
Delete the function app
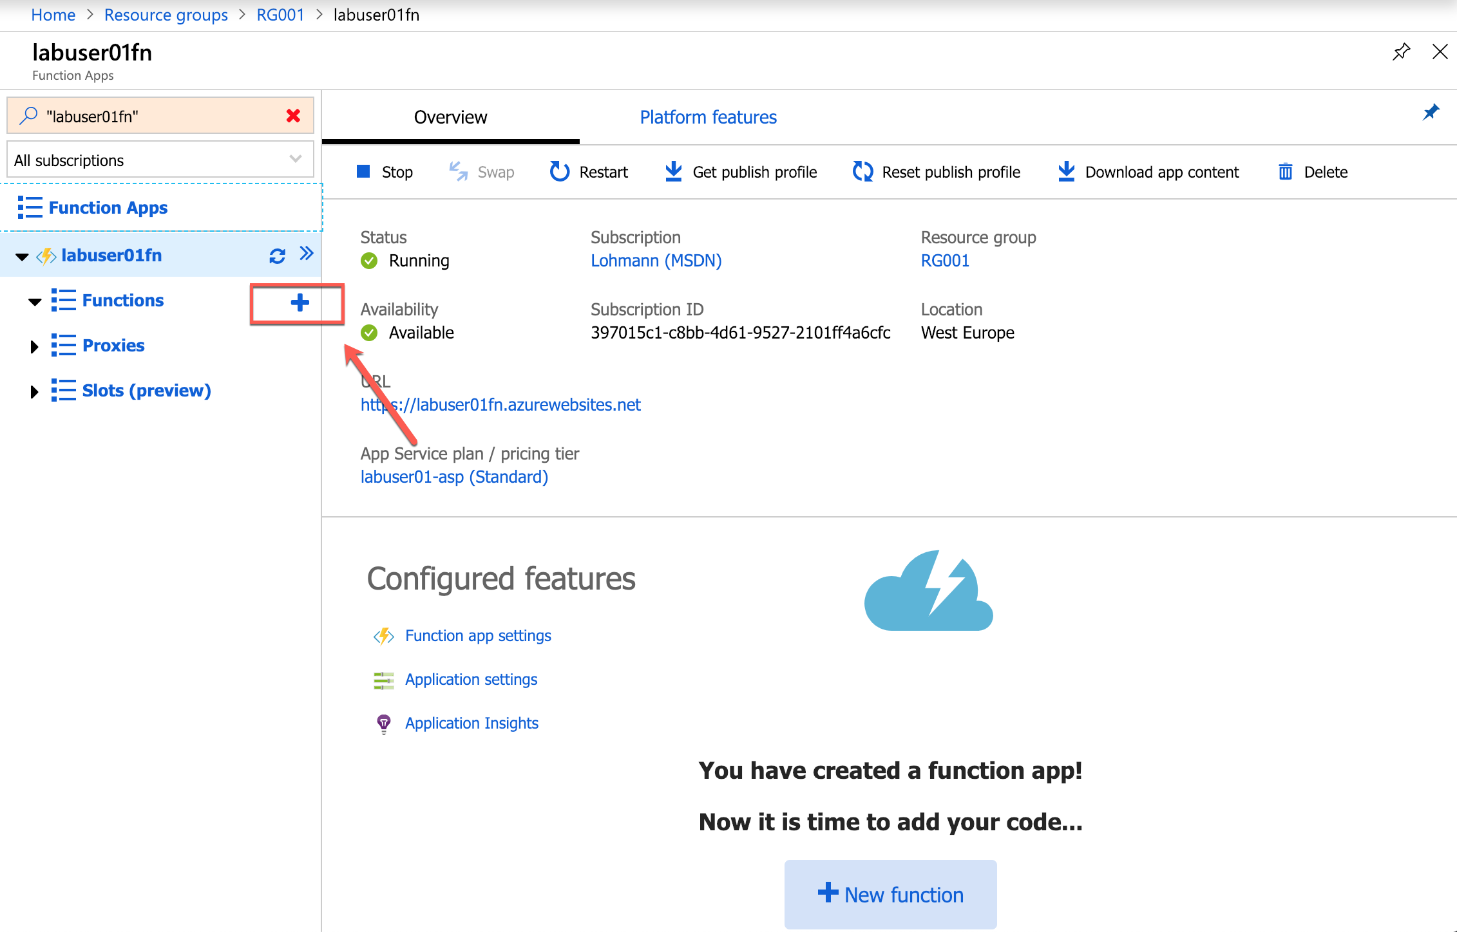pos(1313,172)
